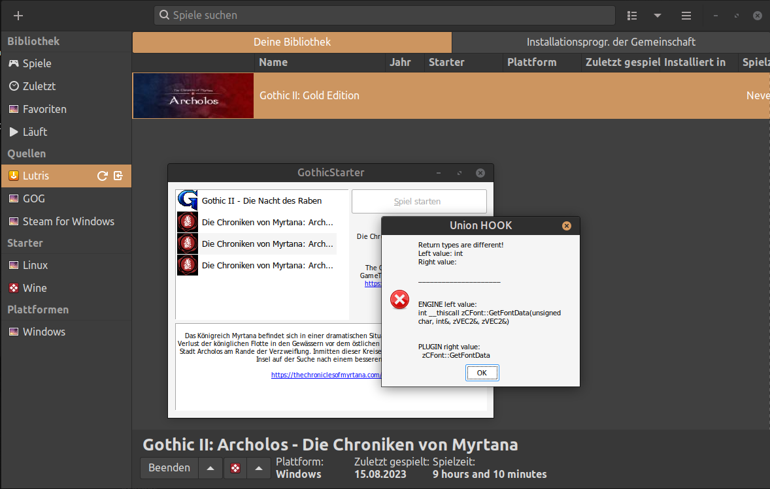Select the GOG source
770x489 pixels.
pyautogui.click(x=66, y=198)
